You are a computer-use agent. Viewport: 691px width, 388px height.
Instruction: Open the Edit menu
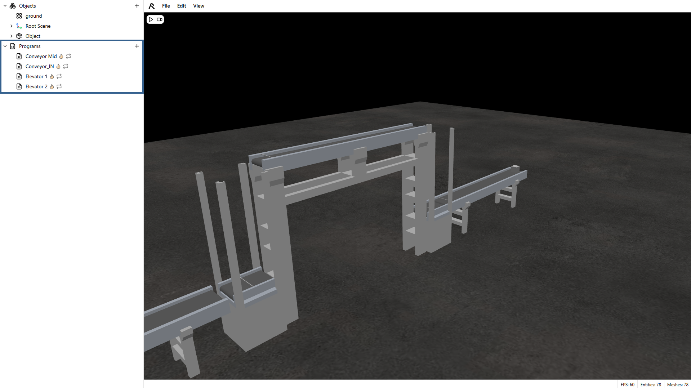[182, 6]
